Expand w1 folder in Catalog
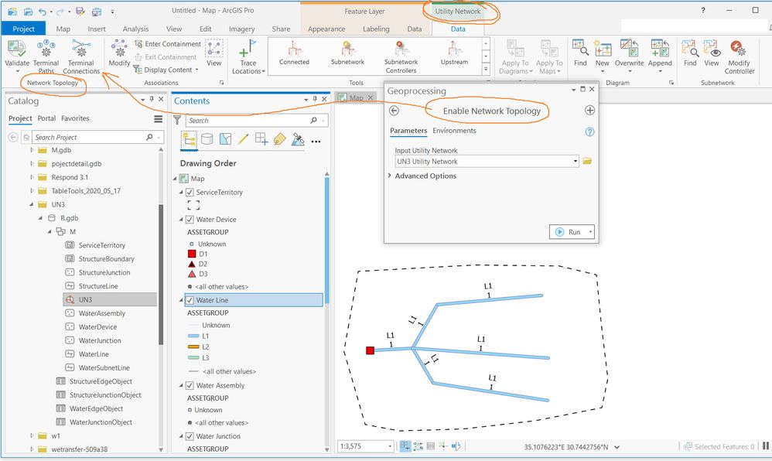The width and height of the screenshot is (772, 461). pyautogui.click(x=32, y=435)
